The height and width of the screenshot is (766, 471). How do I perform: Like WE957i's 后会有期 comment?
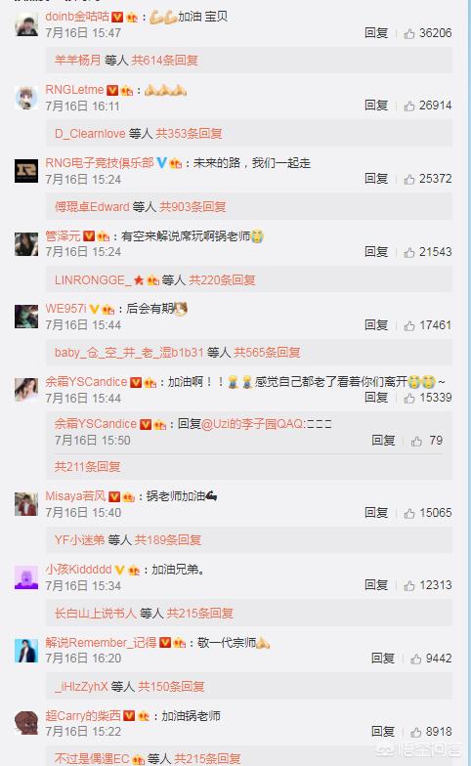tap(409, 325)
